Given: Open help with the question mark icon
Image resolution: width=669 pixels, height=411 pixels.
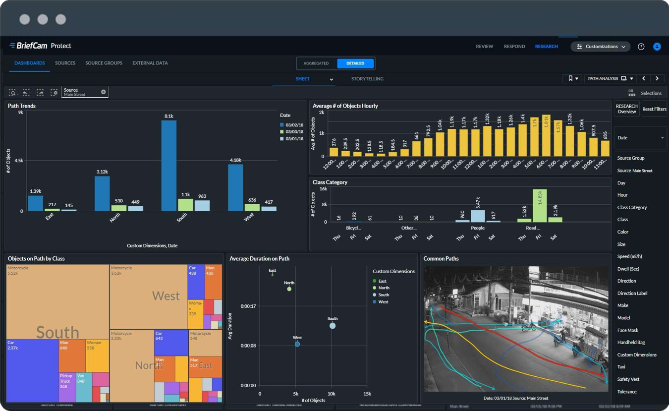Looking at the screenshot, I should [x=641, y=47].
